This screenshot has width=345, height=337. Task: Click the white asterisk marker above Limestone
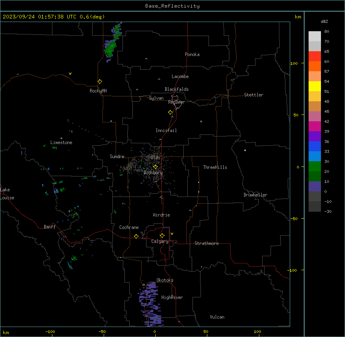61,138
